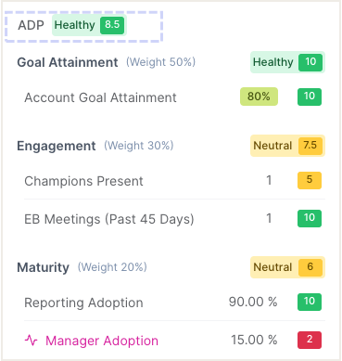Click the Neutral 6 Maturity badge
Screen dimensions: 342x361
tap(287, 267)
